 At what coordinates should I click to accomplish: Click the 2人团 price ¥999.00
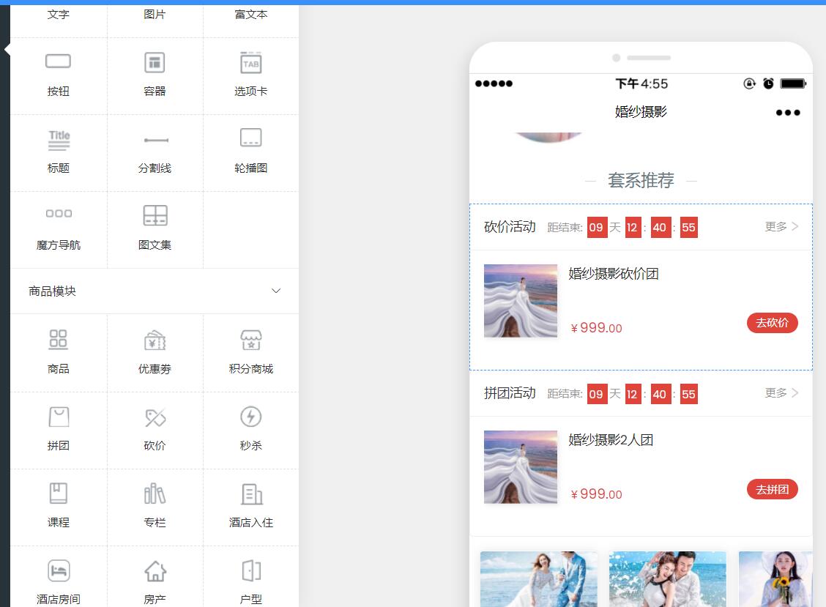[x=596, y=494]
